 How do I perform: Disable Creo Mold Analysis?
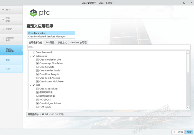[x=37, y=78]
